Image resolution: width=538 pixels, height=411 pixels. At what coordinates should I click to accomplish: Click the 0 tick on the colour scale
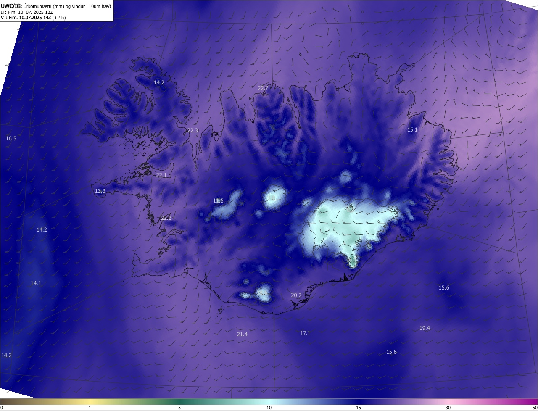[2, 408]
